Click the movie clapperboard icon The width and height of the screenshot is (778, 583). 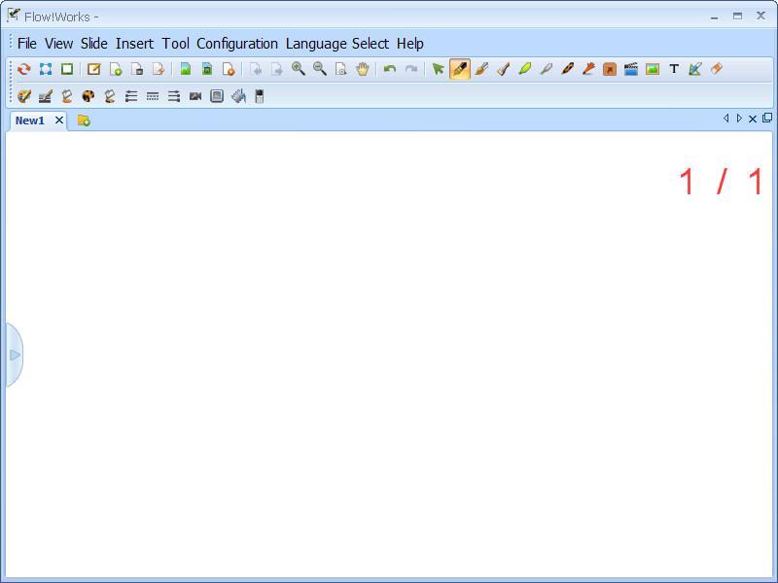[631, 69]
